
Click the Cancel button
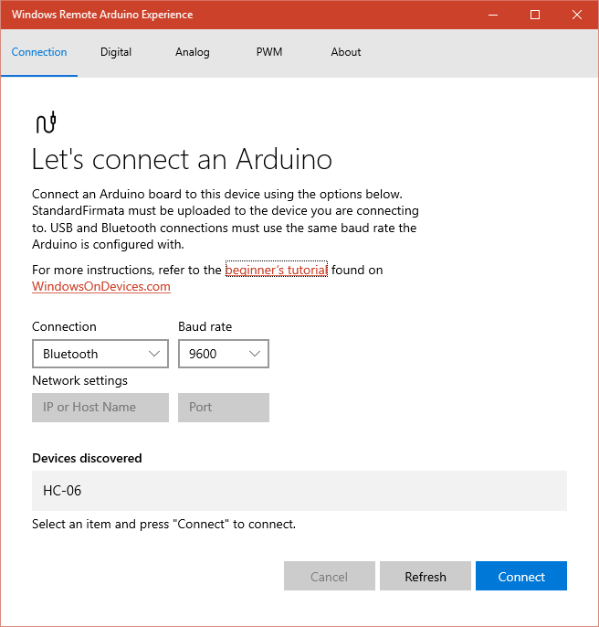[x=330, y=577]
